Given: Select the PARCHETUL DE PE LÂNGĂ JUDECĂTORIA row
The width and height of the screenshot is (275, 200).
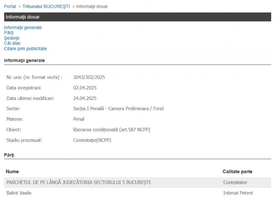Looking at the screenshot, I should tap(78, 182).
